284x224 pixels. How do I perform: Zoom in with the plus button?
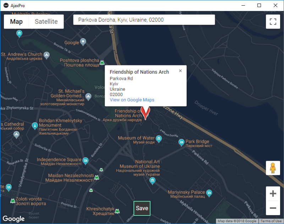point(273,193)
